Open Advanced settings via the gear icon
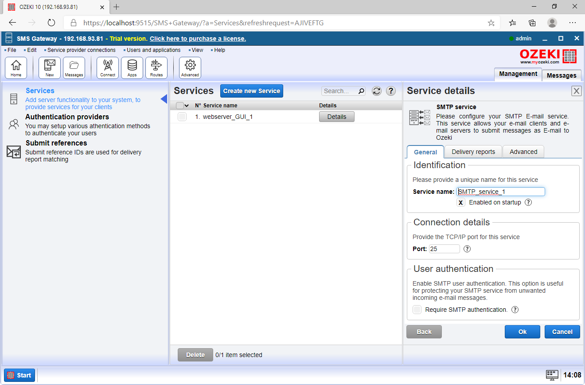The width and height of the screenshot is (585, 385). tap(190, 67)
